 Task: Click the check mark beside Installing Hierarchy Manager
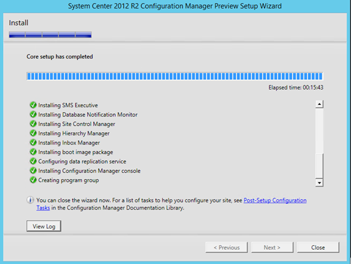(33, 133)
